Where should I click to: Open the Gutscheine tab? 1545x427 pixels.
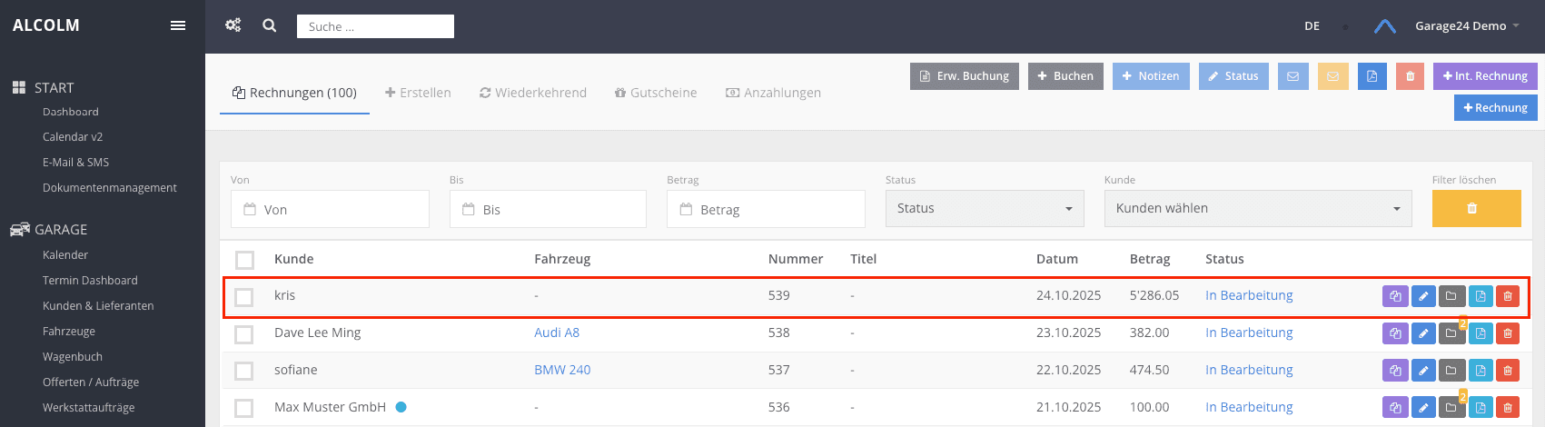click(656, 93)
